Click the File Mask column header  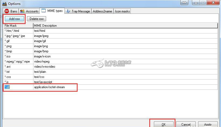point(18,26)
